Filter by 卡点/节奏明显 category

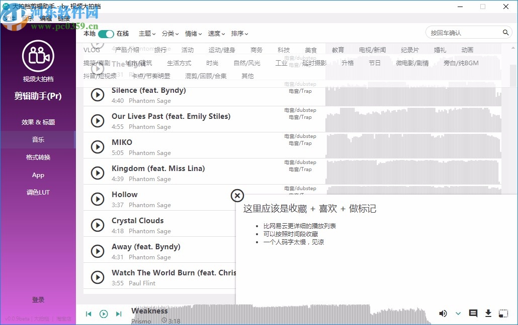151,76
